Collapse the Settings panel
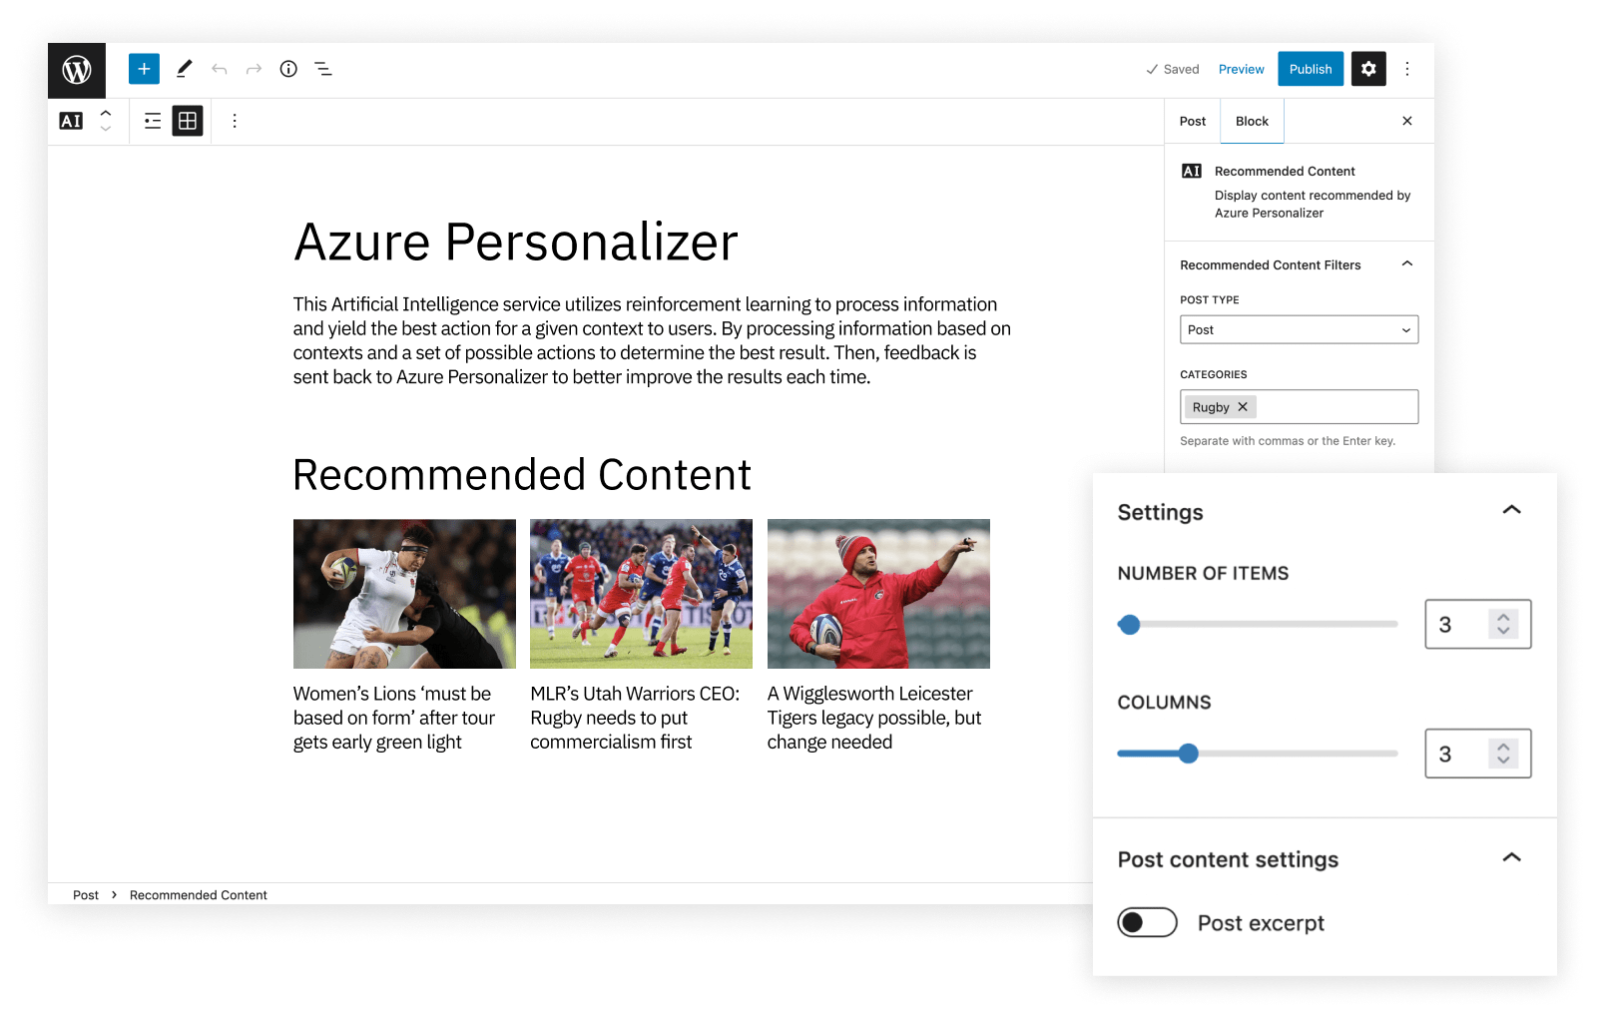Viewport: 1597px width, 1012px height. click(1511, 510)
